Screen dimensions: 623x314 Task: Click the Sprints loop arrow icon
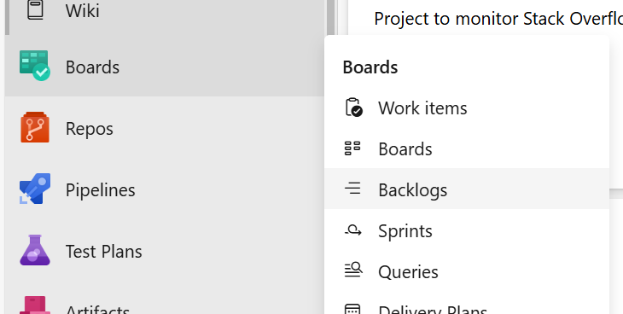[x=352, y=230]
